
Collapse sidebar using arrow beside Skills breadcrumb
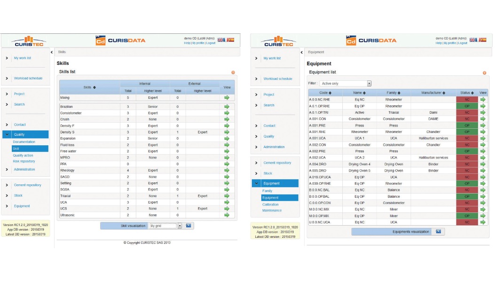[52, 52]
